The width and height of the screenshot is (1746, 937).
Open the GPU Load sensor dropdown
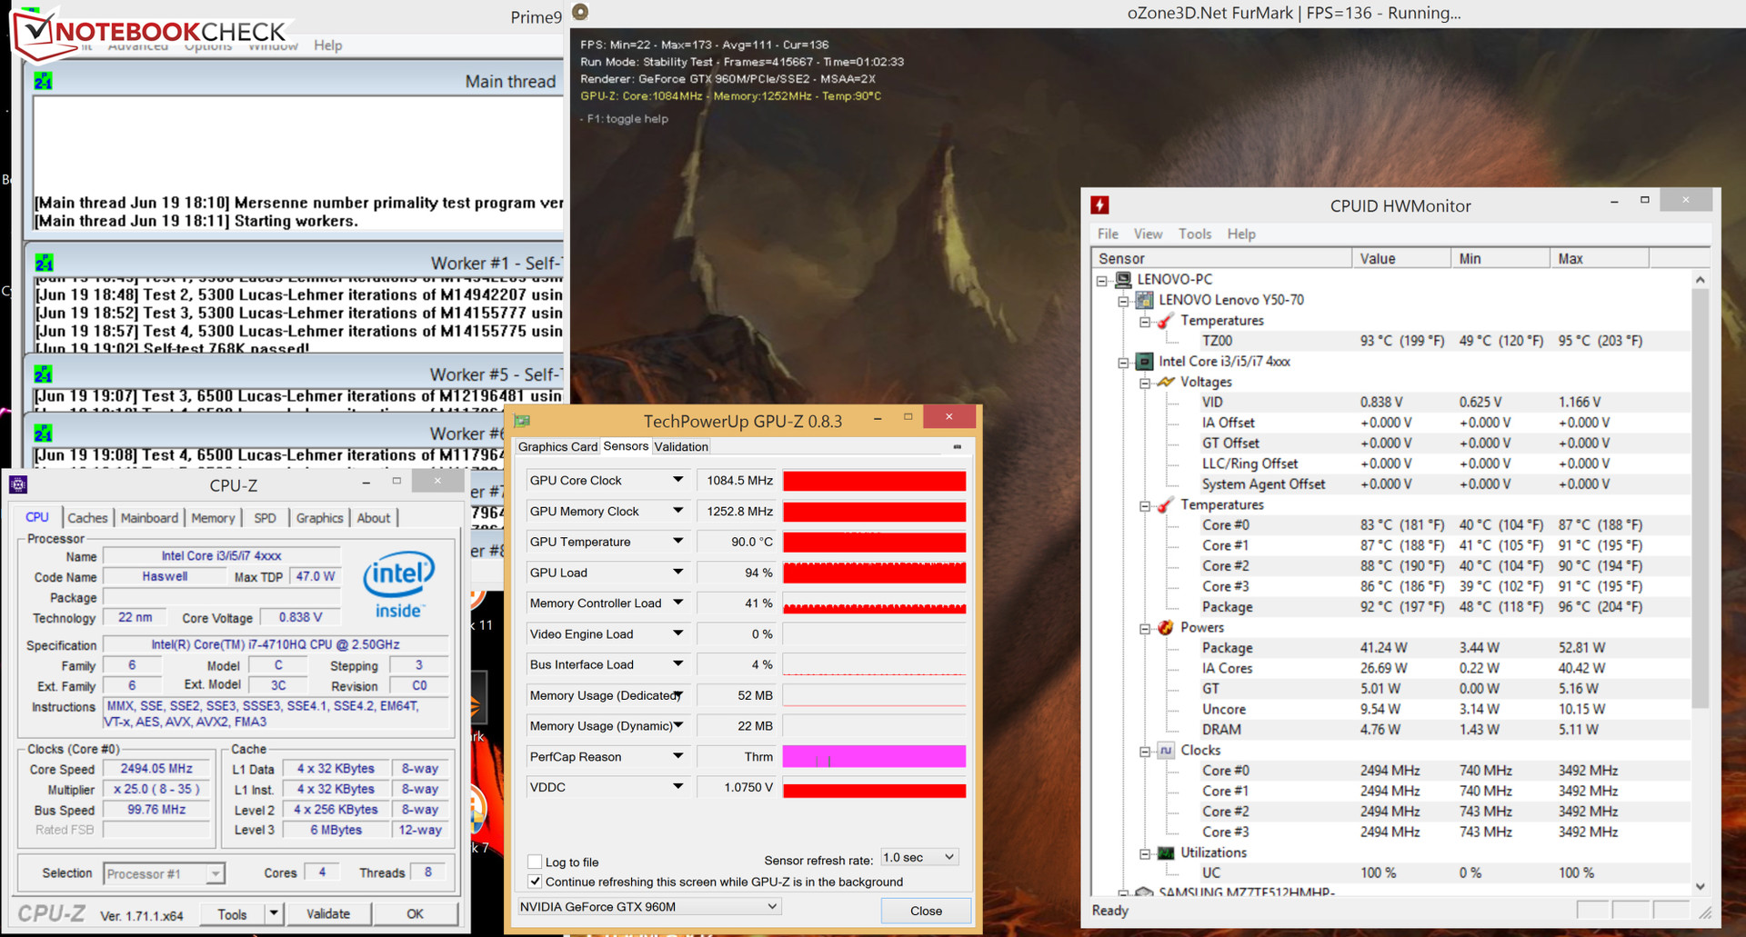[x=677, y=572]
